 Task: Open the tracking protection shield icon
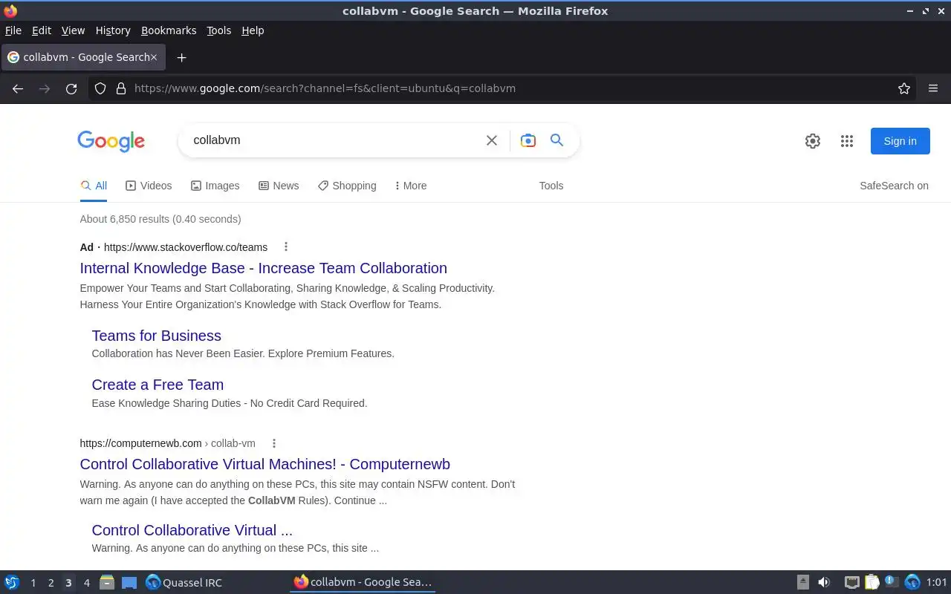coord(100,88)
